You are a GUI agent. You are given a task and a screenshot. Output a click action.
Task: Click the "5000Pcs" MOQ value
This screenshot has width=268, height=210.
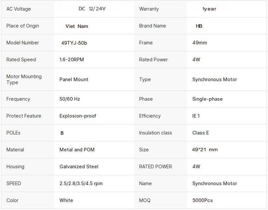click(x=203, y=200)
